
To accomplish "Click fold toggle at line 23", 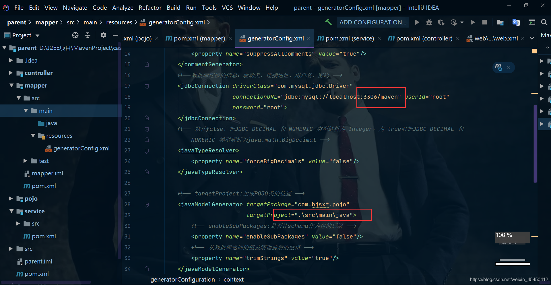I will (147, 151).
